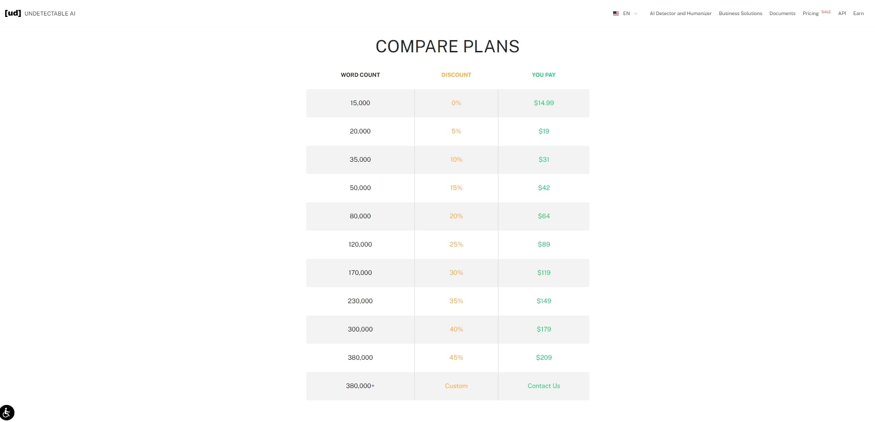Click the 40% discount cell
Screen dimensions: 875x422
tap(456, 329)
